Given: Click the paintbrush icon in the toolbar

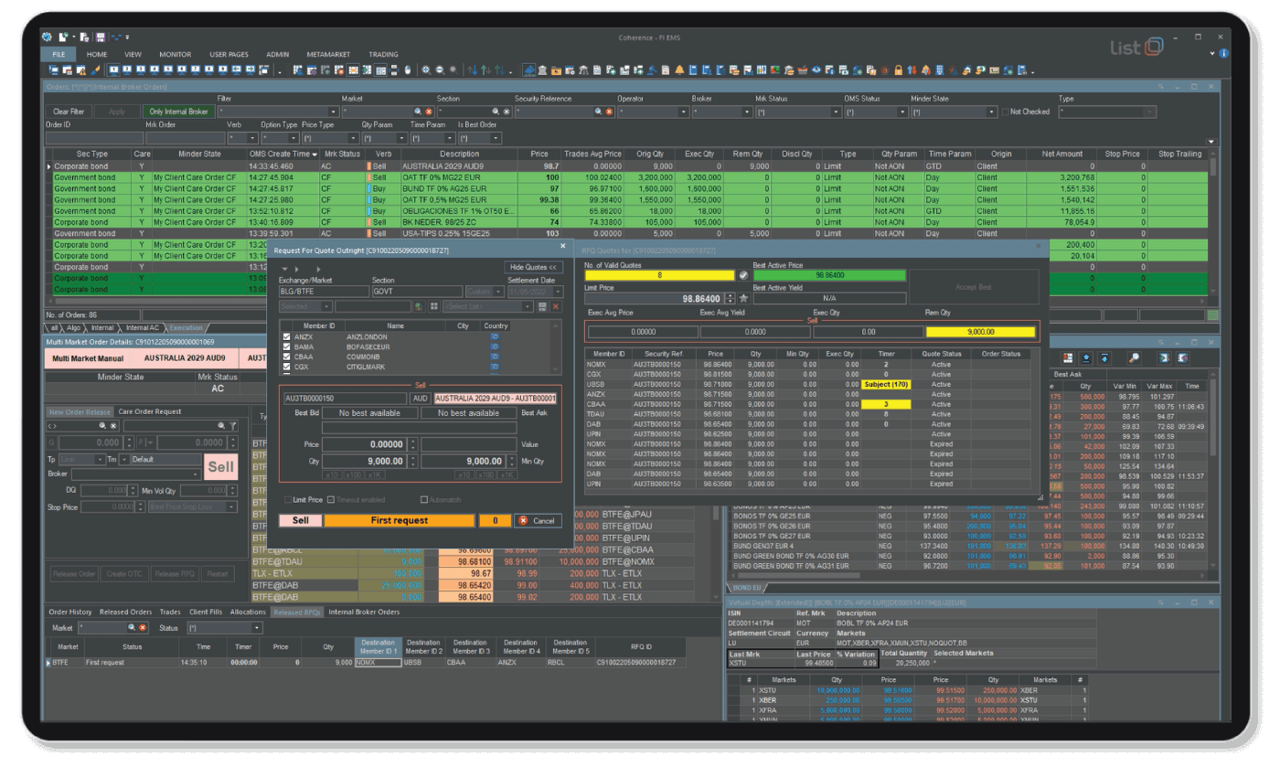Looking at the screenshot, I should click(x=95, y=69).
